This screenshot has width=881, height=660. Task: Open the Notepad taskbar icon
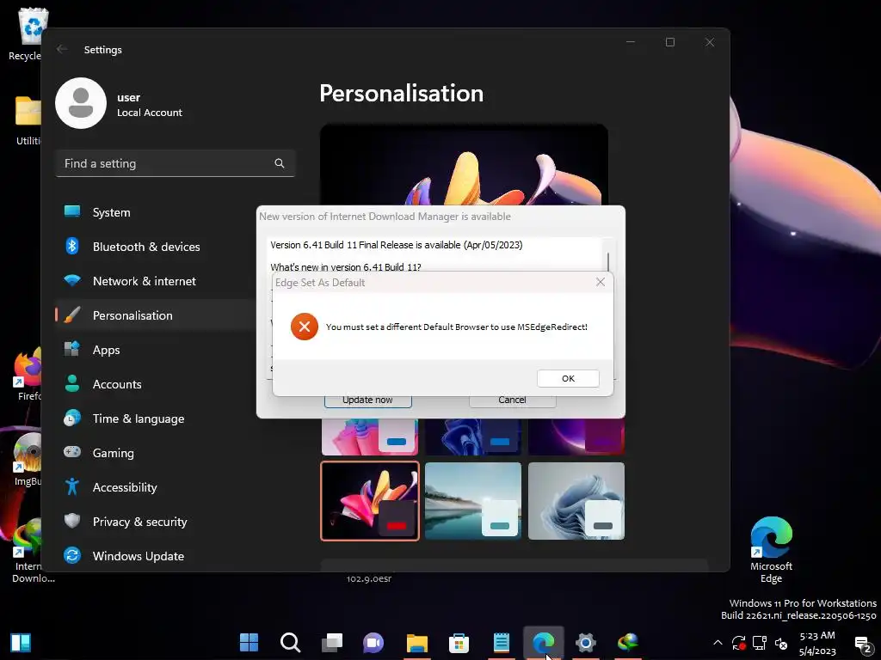[x=502, y=643]
